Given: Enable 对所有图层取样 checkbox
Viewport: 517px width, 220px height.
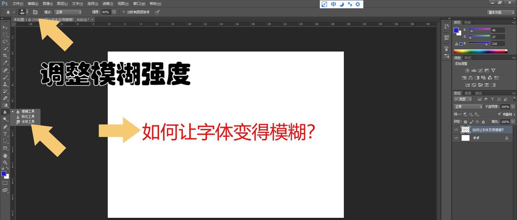Looking at the screenshot, I should 124,12.
